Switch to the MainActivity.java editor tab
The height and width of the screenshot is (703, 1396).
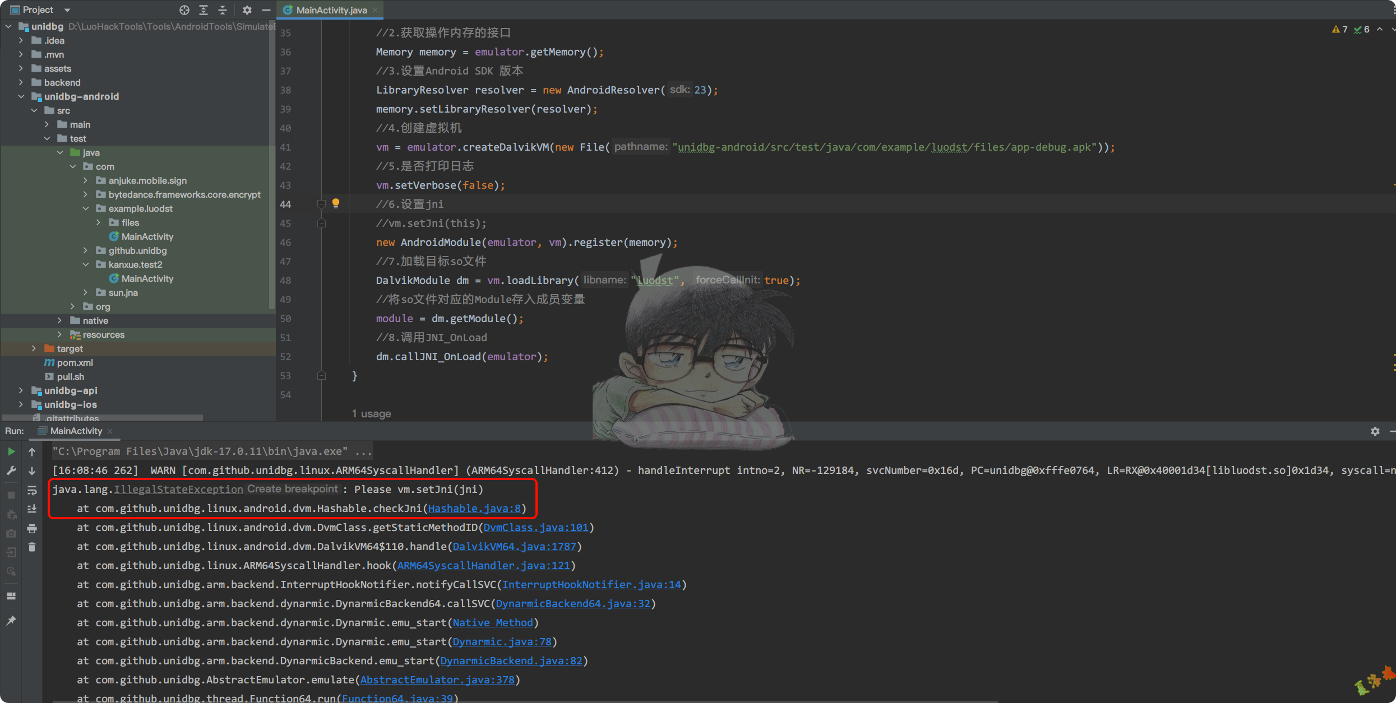point(331,10)
